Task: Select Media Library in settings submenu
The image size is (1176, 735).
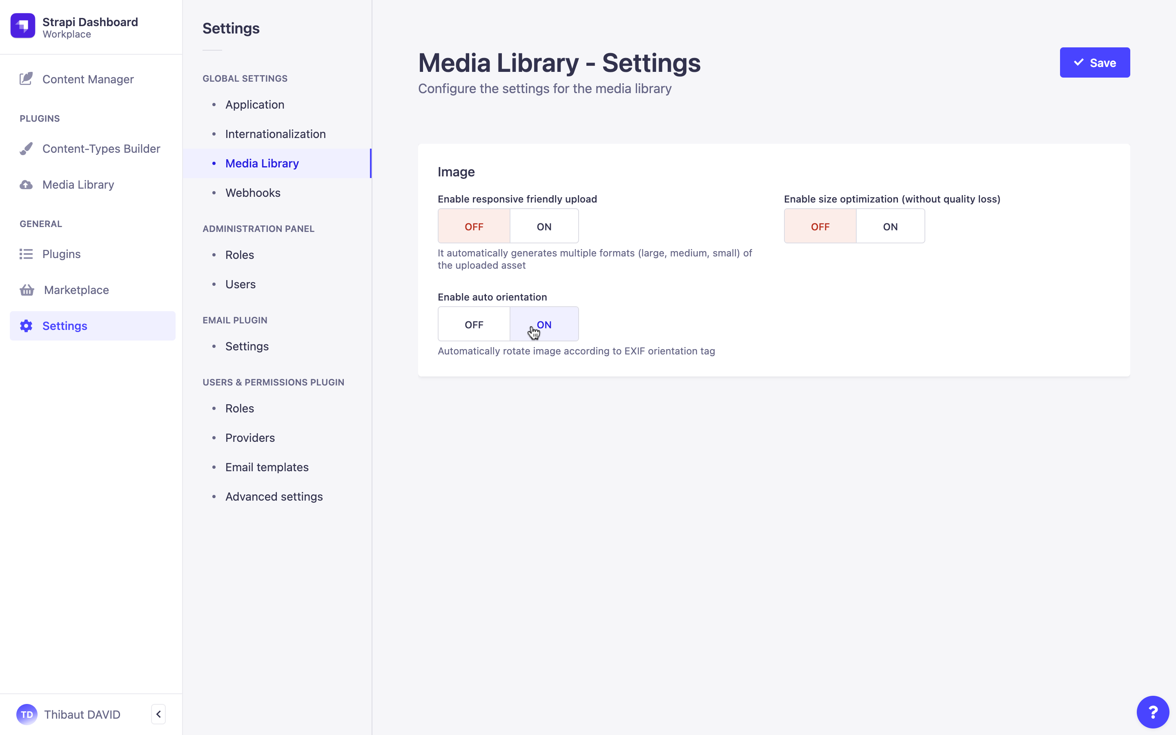Action: click(277, 163)
